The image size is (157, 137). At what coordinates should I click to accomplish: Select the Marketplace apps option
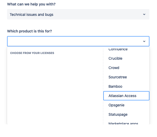click(123, 123)
